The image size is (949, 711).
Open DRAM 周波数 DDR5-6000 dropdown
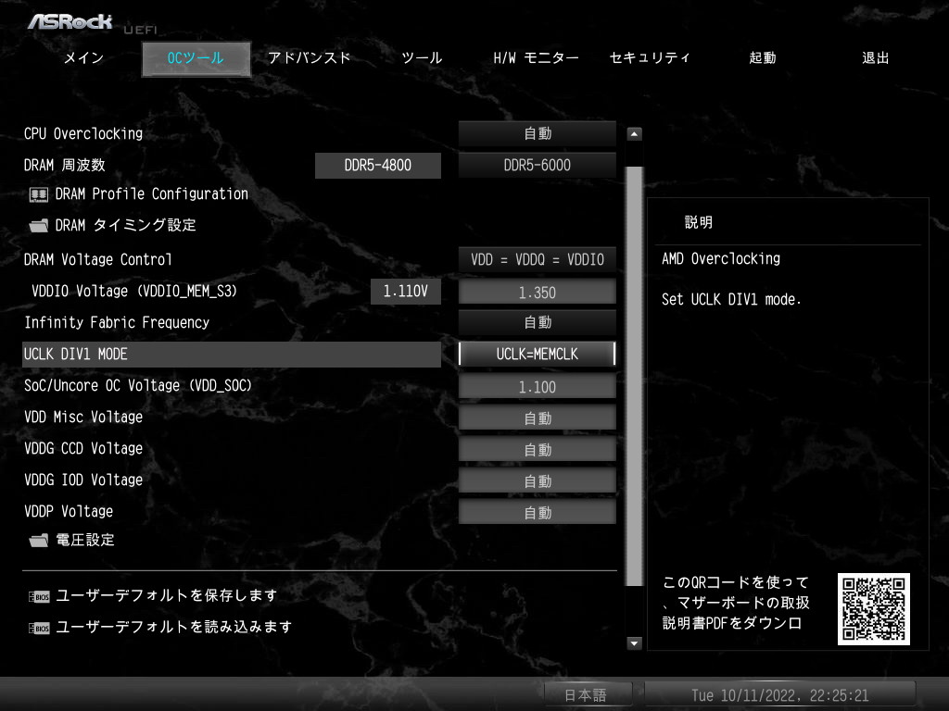point(538,165)
